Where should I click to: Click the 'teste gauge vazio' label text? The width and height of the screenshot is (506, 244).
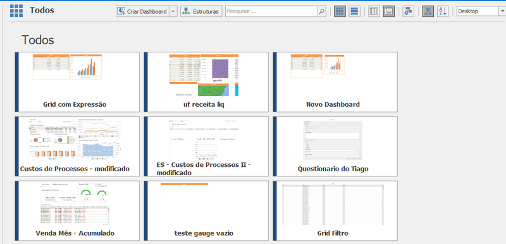[204, 233]
